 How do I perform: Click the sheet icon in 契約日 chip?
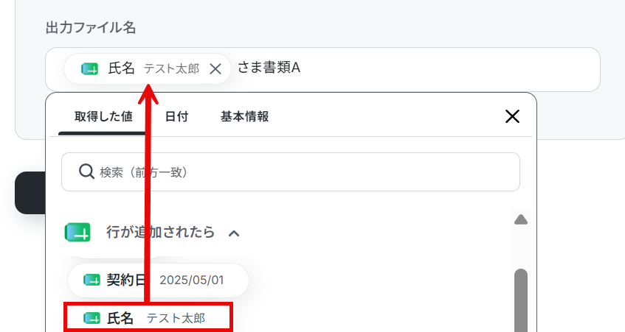tap(91, 280)
